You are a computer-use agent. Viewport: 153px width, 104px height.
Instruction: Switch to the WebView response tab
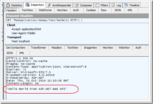[x=124, y=48]
